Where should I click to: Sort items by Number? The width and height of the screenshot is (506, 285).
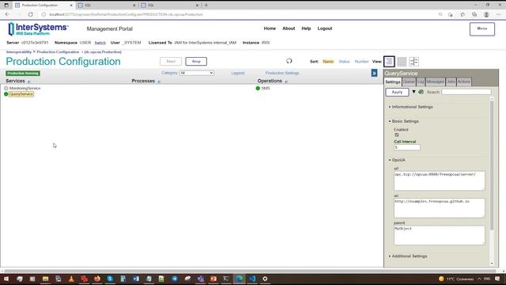tap(362, 62)
